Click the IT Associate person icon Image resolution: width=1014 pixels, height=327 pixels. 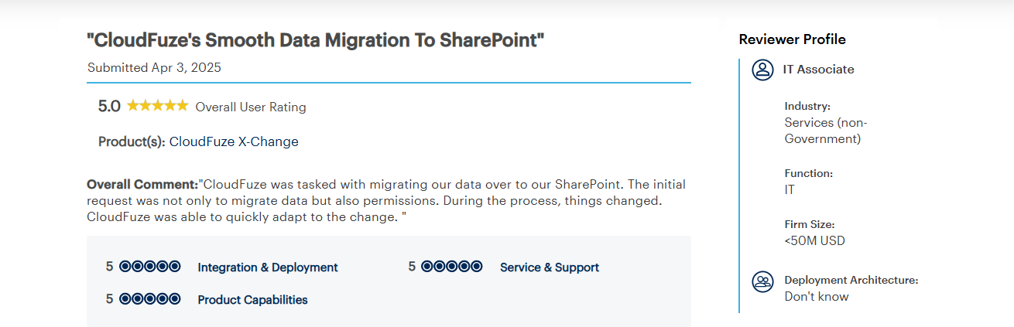(762, 70)
